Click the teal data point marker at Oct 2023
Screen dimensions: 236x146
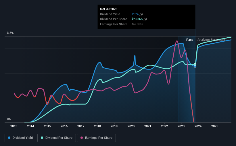(195, 64)
